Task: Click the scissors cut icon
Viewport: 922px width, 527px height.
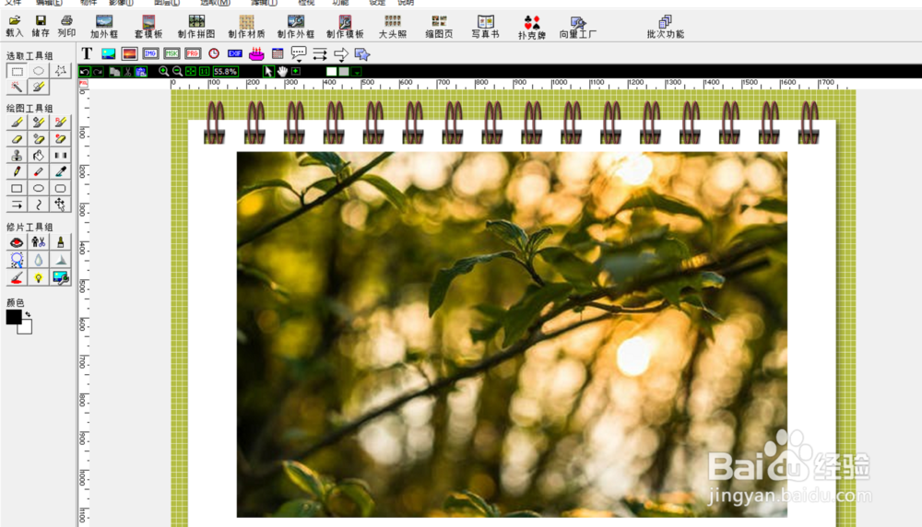Action: coord(127,72)
